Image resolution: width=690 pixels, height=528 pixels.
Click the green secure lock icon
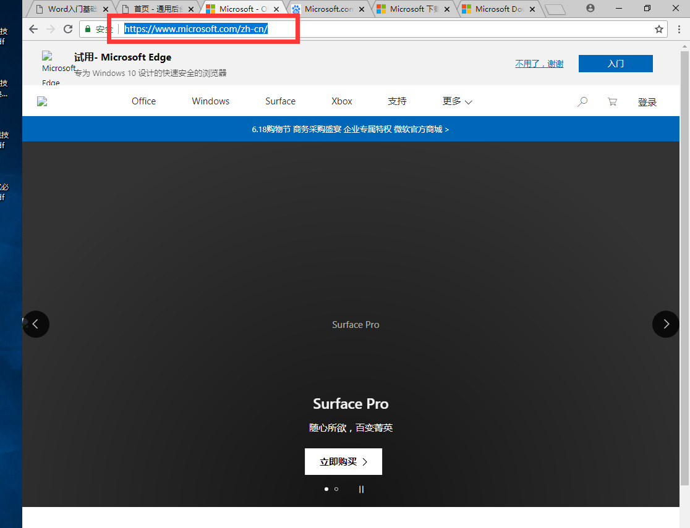coord(88,29)
